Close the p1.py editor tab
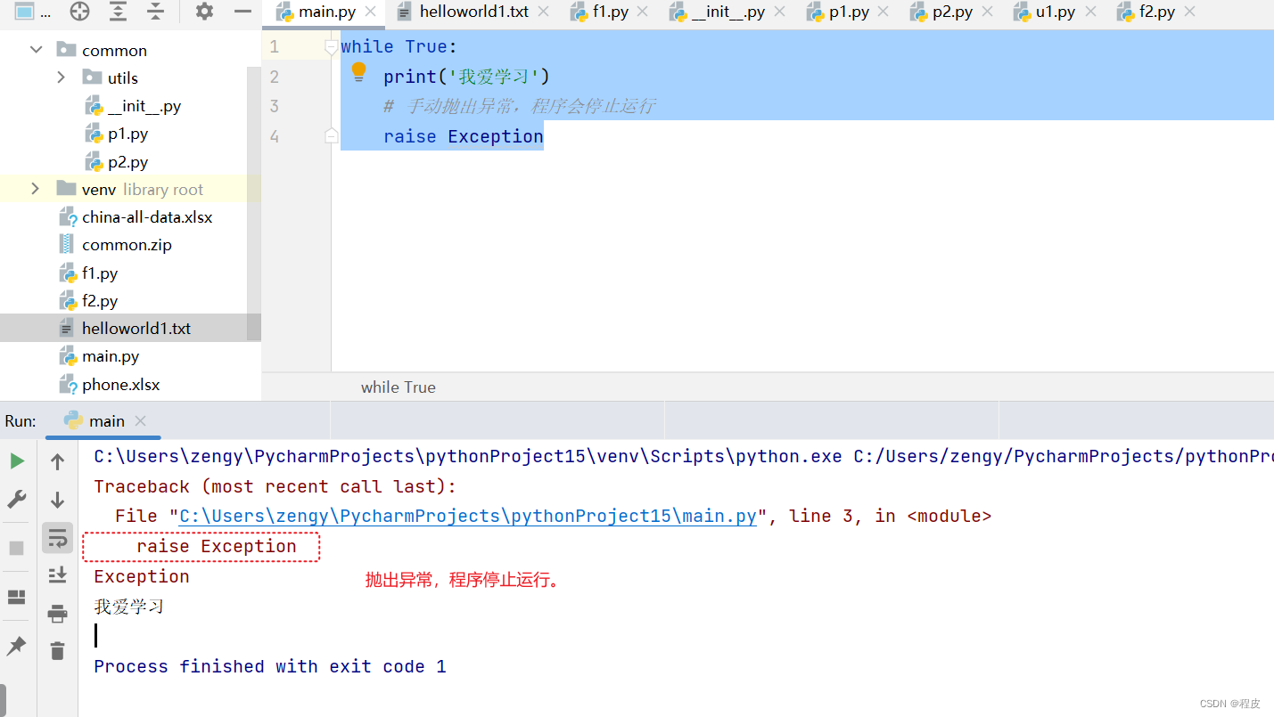1274x717 pixels. coord(884,12)
